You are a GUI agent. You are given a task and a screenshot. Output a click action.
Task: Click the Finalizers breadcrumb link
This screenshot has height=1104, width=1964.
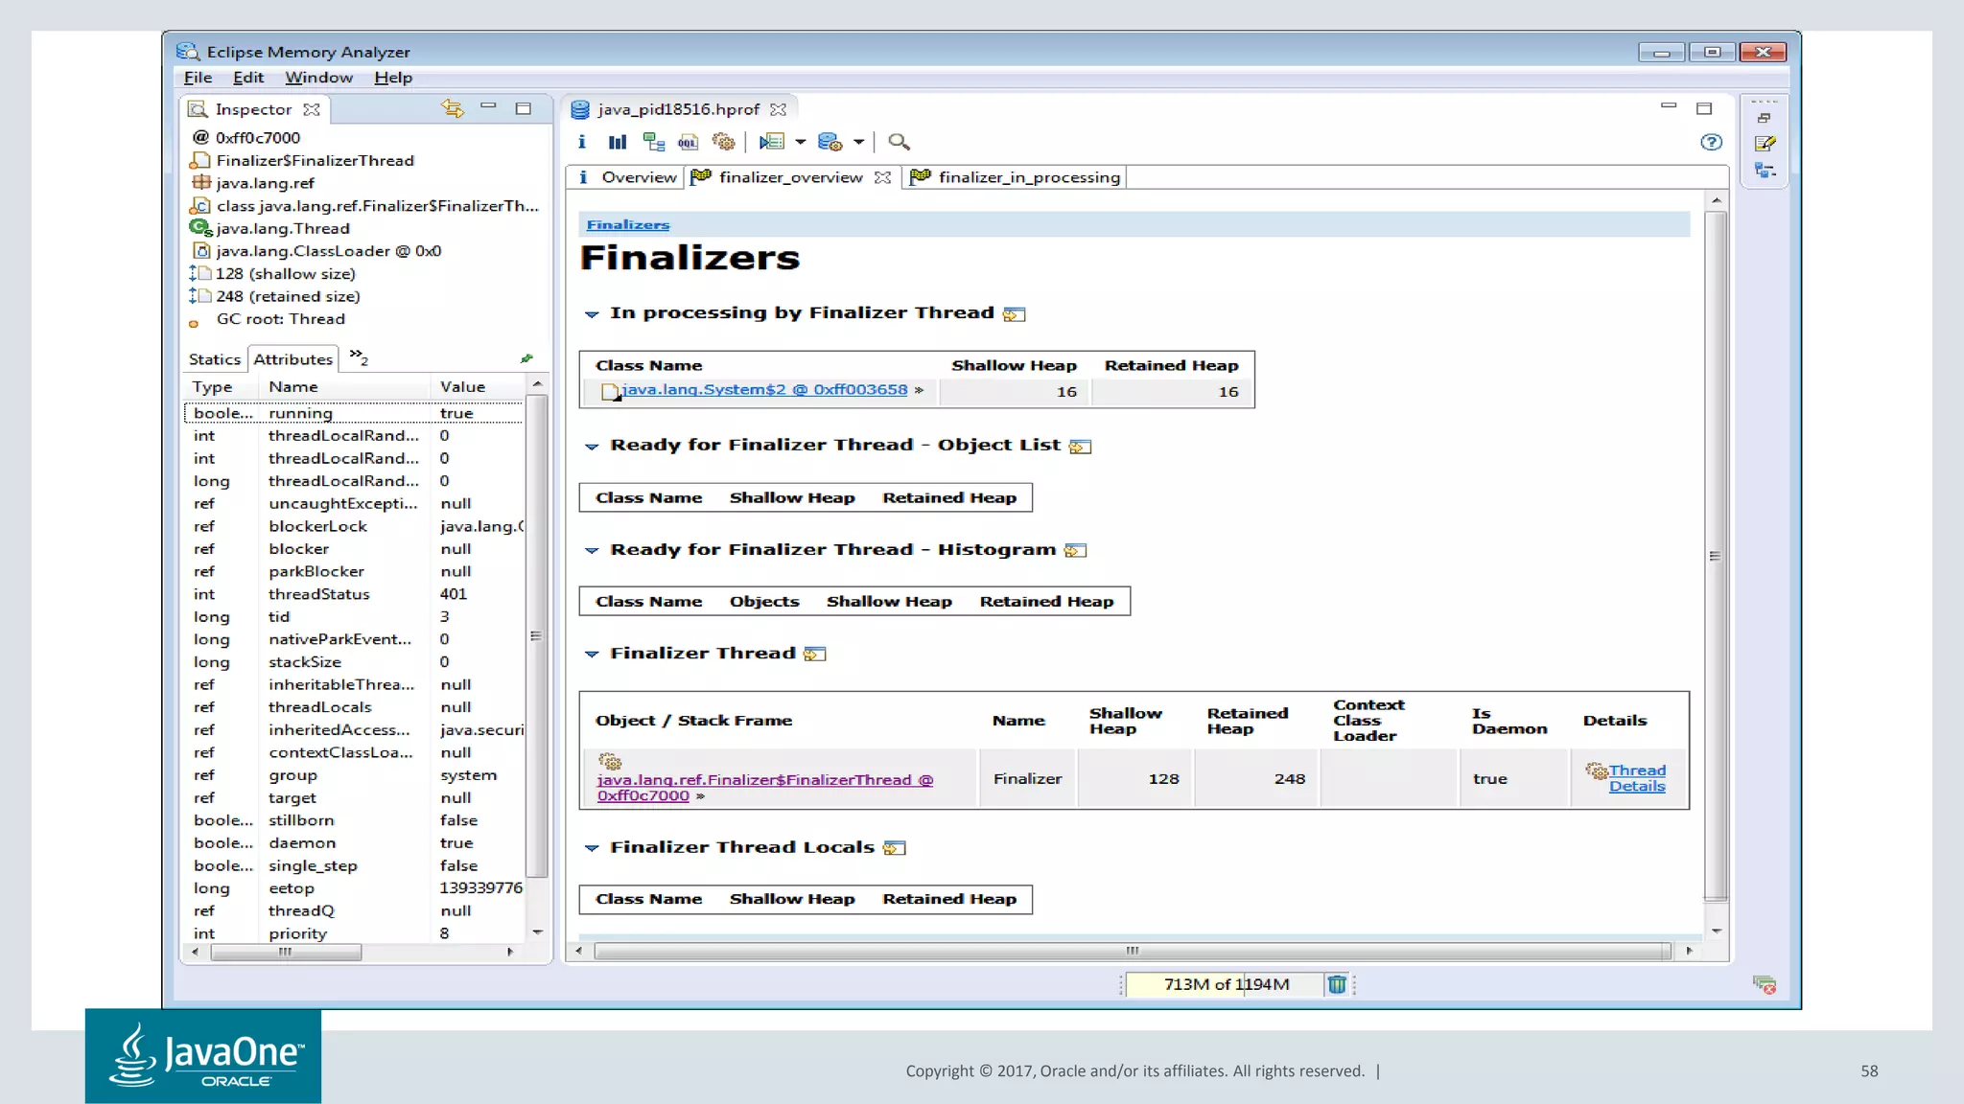point(628,225)
